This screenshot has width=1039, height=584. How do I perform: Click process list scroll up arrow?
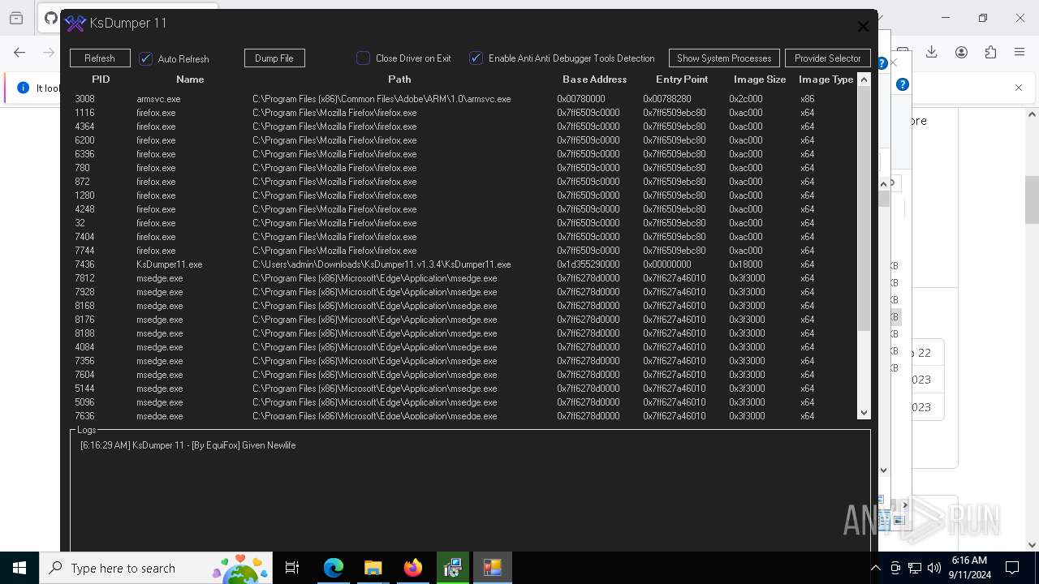864,79
